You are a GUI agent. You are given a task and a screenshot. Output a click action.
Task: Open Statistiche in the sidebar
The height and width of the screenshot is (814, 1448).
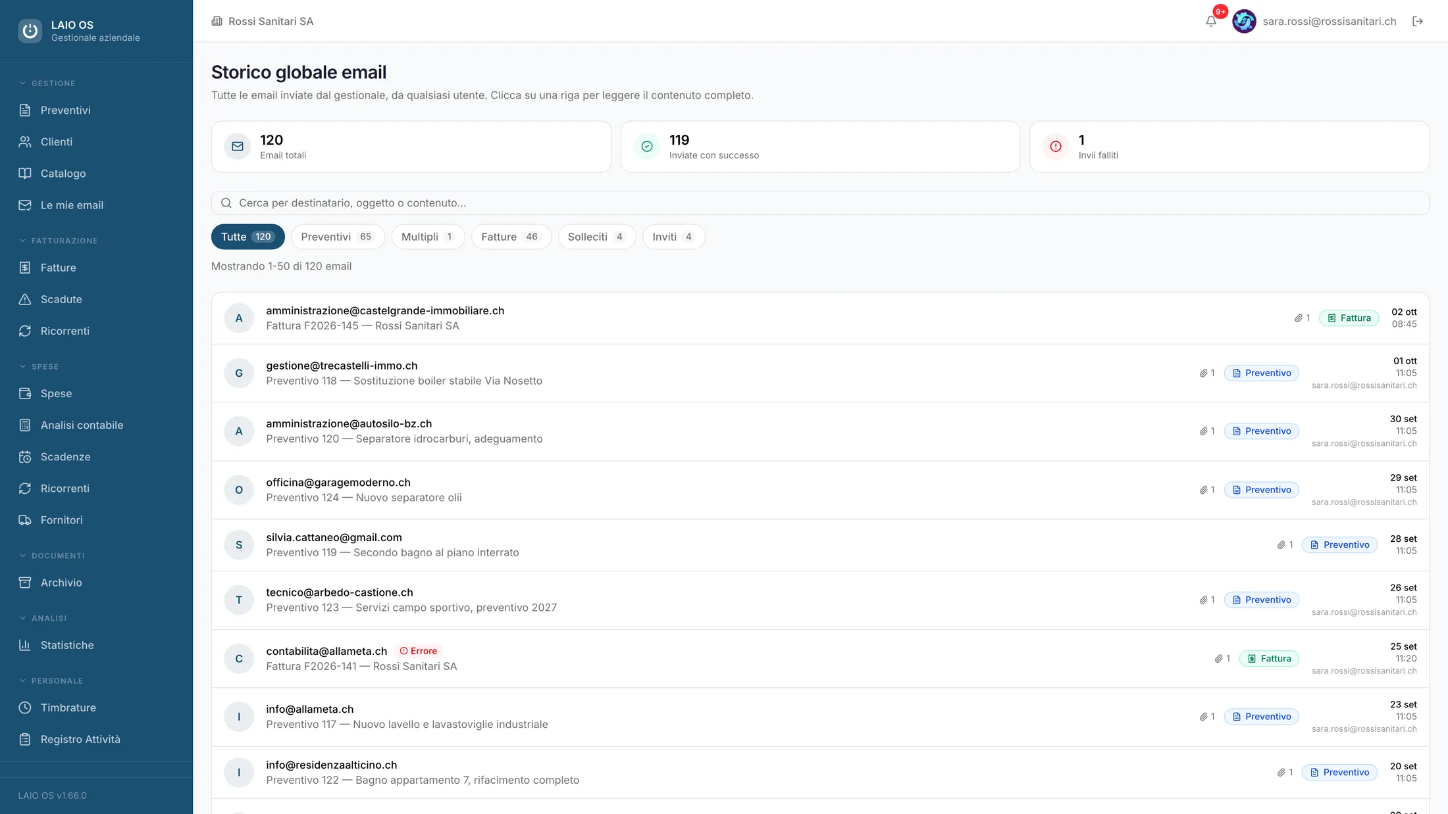[x=96, y=645]
